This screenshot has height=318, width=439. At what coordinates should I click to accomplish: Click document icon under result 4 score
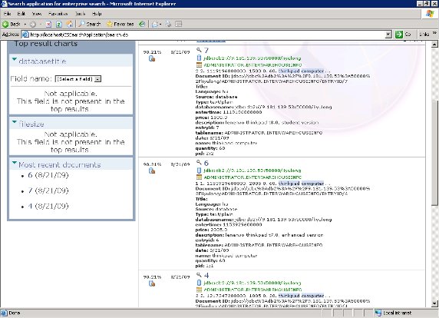pyautogui.click(x=152, y=283)
